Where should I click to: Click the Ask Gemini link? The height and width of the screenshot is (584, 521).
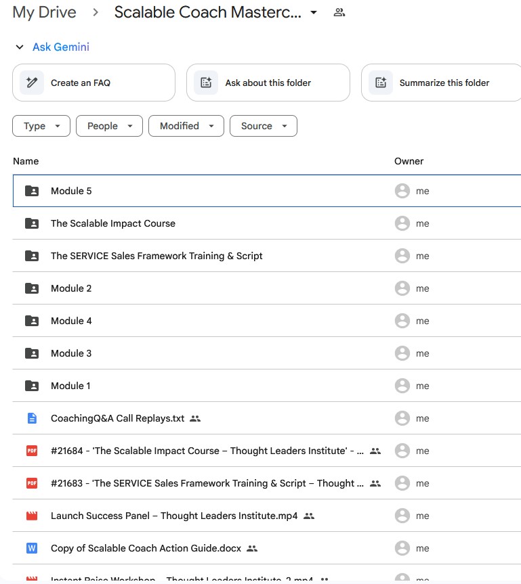61,47
